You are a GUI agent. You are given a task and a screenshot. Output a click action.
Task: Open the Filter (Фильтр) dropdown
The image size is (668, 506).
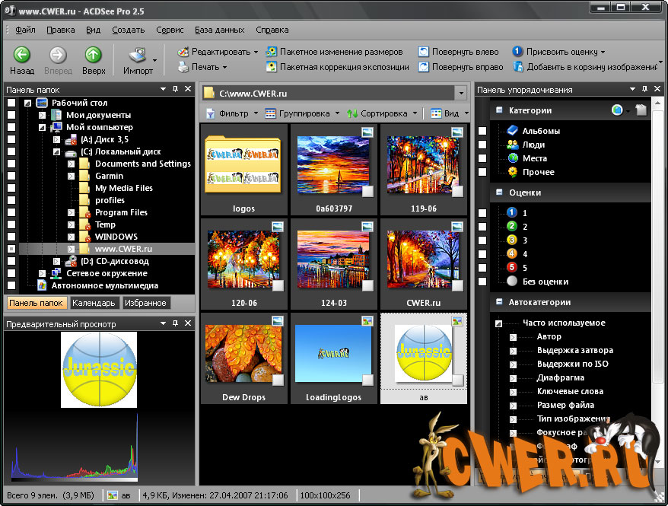coord(232,113)
